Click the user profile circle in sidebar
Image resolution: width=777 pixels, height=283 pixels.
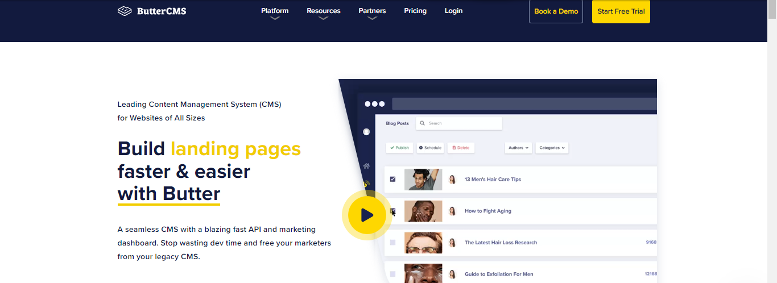point(366,132)
